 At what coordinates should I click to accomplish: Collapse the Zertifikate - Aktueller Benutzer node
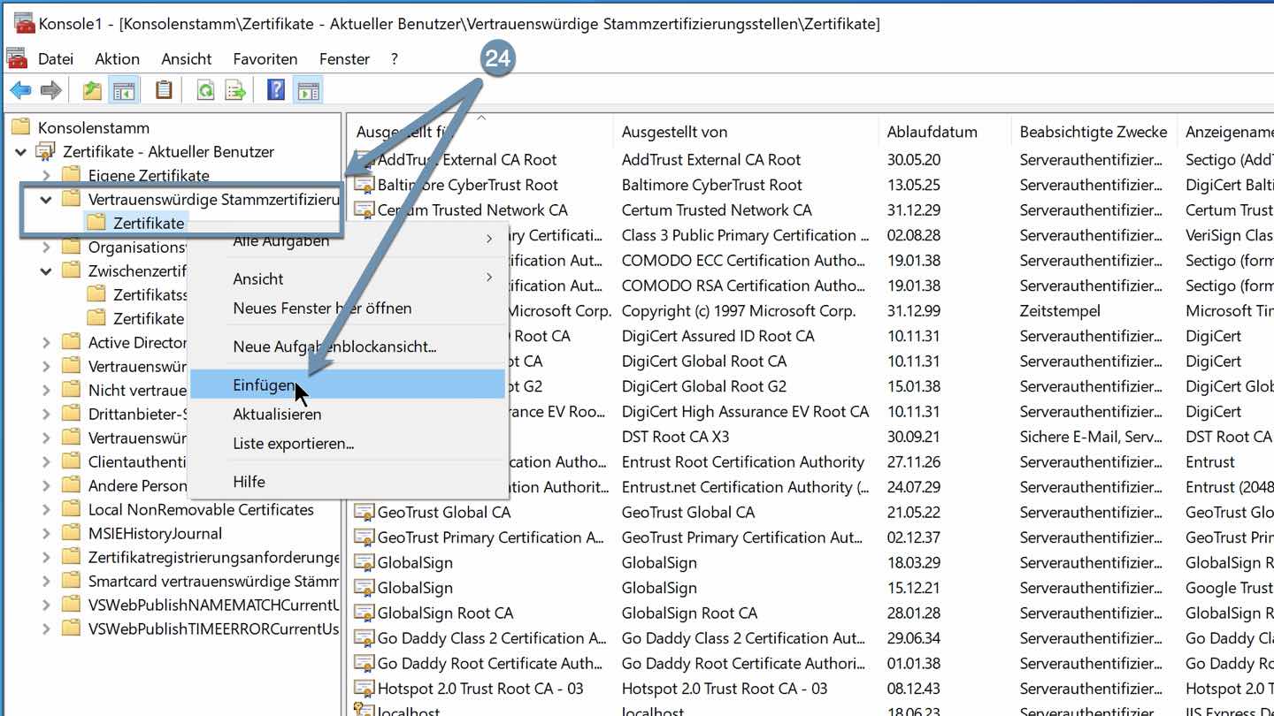coord(21,151)
